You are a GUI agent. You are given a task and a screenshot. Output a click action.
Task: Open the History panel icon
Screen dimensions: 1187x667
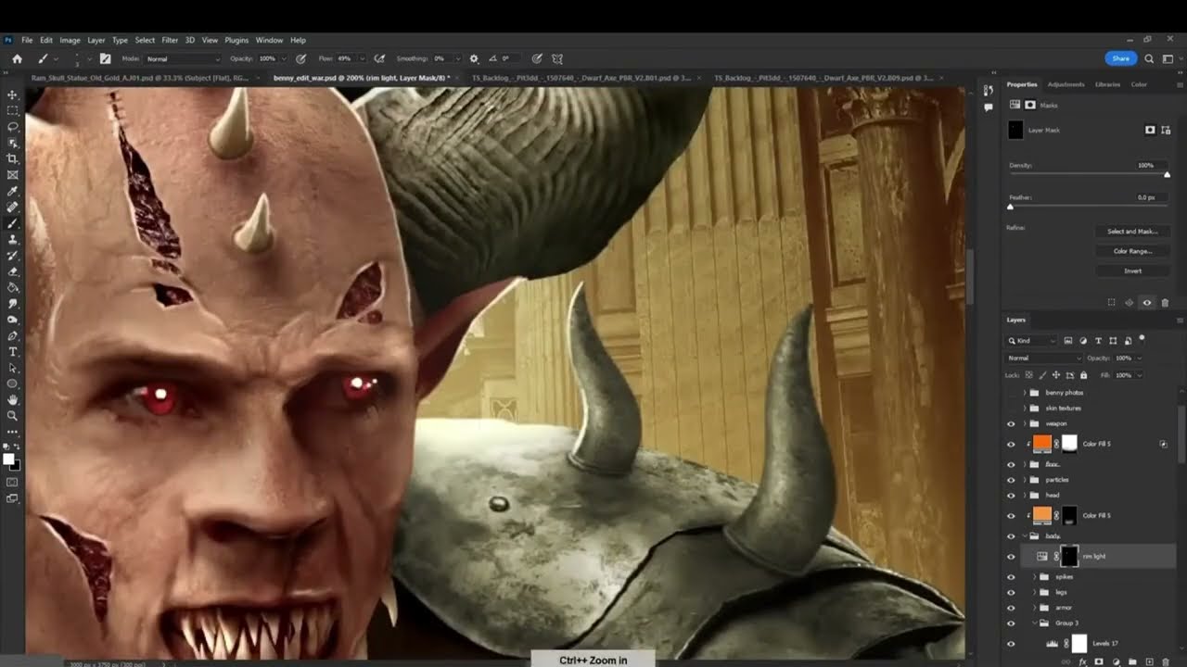click(x=988, y=90)
